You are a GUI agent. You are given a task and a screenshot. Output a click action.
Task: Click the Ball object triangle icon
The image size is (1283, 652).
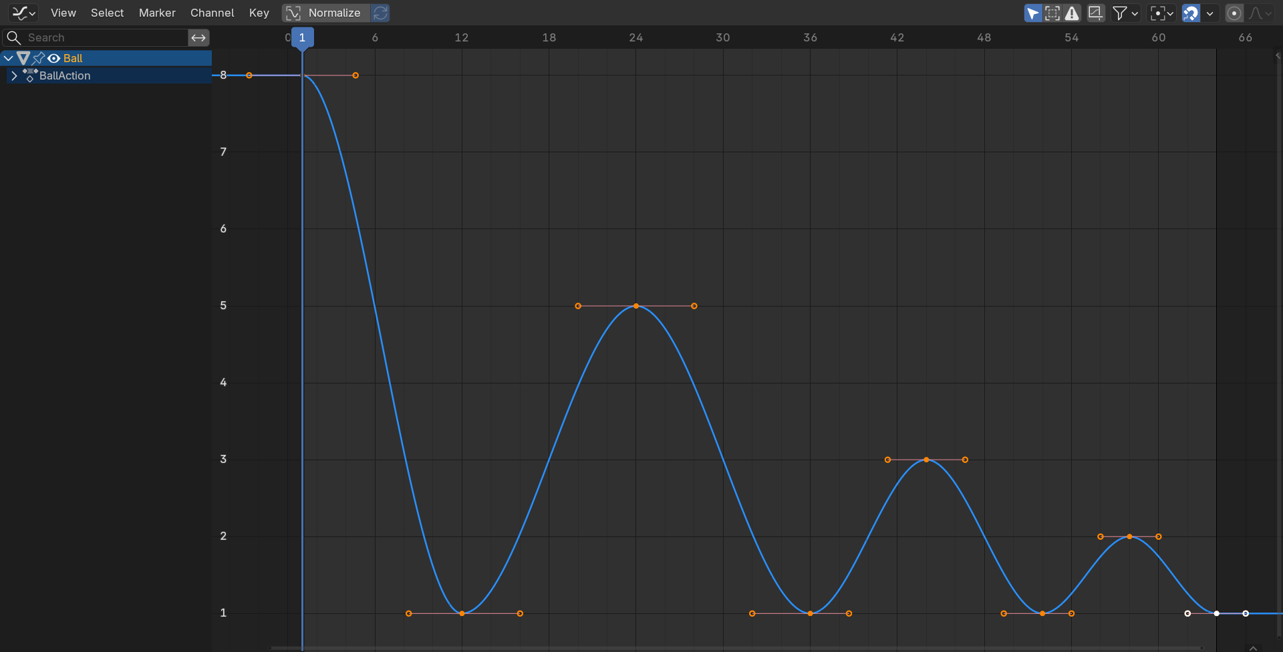pyautogui.click(x=23, y=58)
